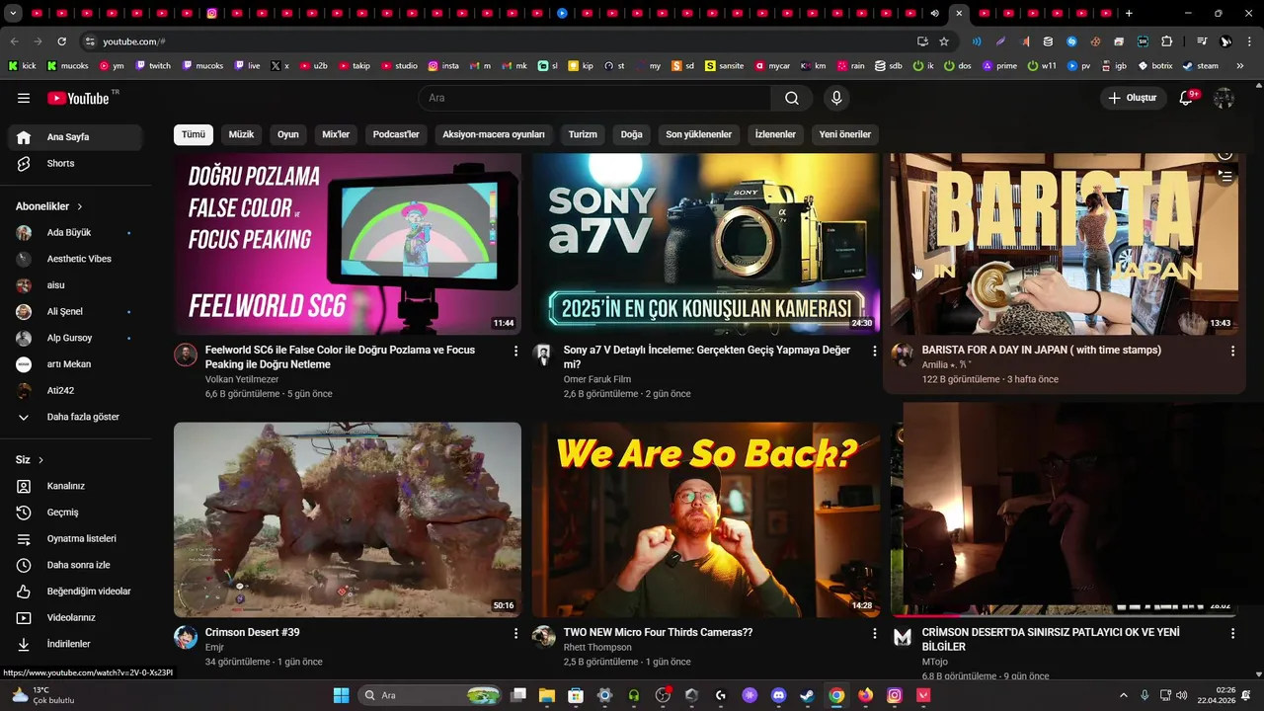This screenshot has width=1264, height=711.
Task: Open the Amilia channel name link
Action: [x=946, y=365]
